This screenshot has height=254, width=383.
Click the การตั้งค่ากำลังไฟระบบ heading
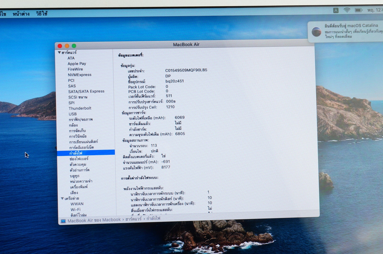click(x=139, y=178)
